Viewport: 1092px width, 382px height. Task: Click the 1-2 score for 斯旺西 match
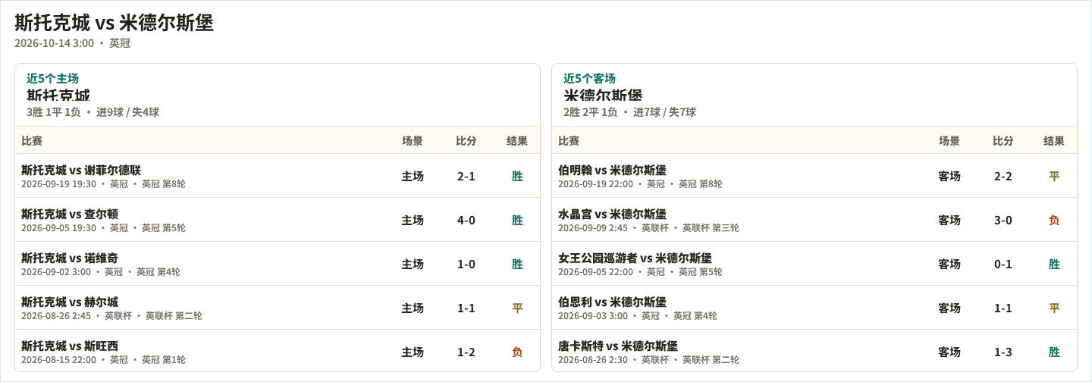[466, 352]
